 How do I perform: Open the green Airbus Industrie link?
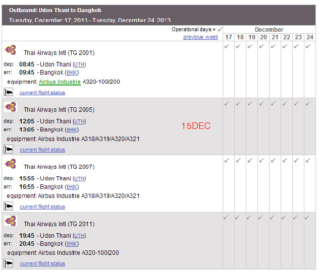(x=60, y=82)
